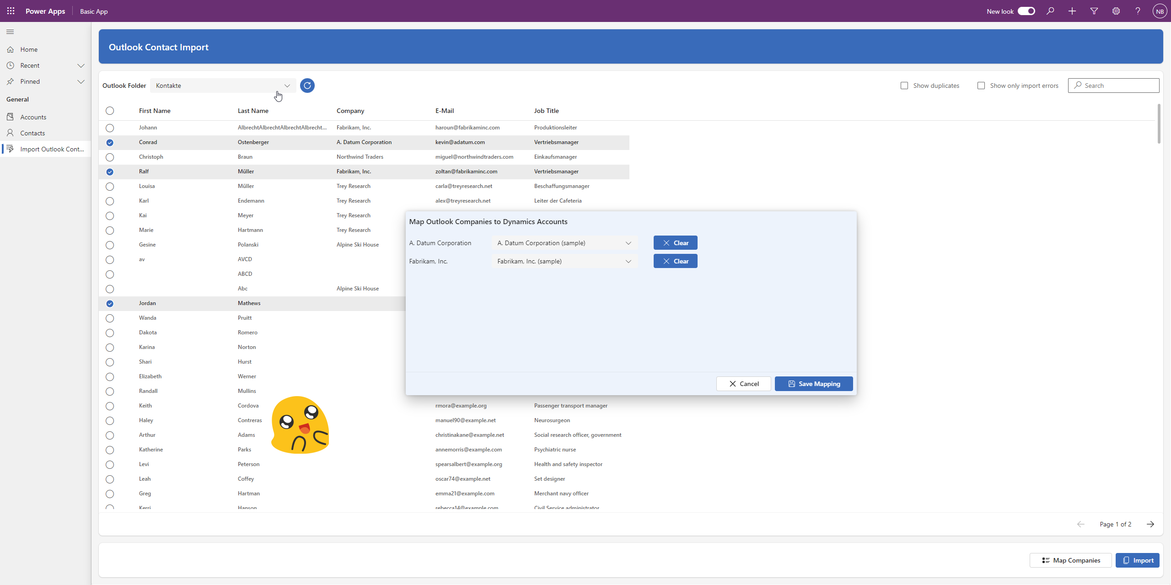Click the search magnifier in header
Image resolution: width=1171 pixels, height=585 pixels.
coord(1050,11)
